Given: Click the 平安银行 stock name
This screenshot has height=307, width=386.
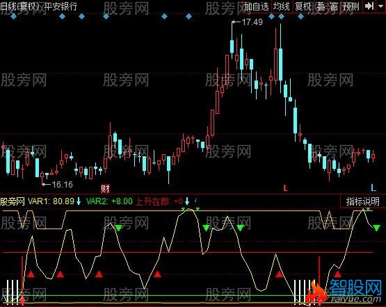Looking at the screenshot, I should tap(61, 6).
